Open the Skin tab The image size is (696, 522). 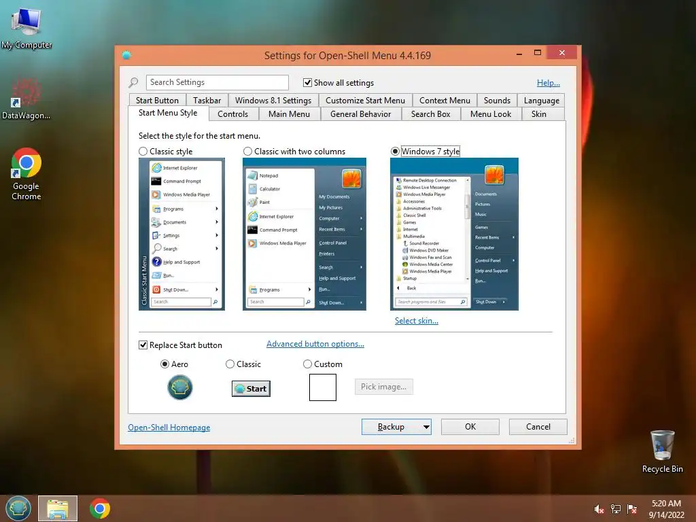pos(539,114)
